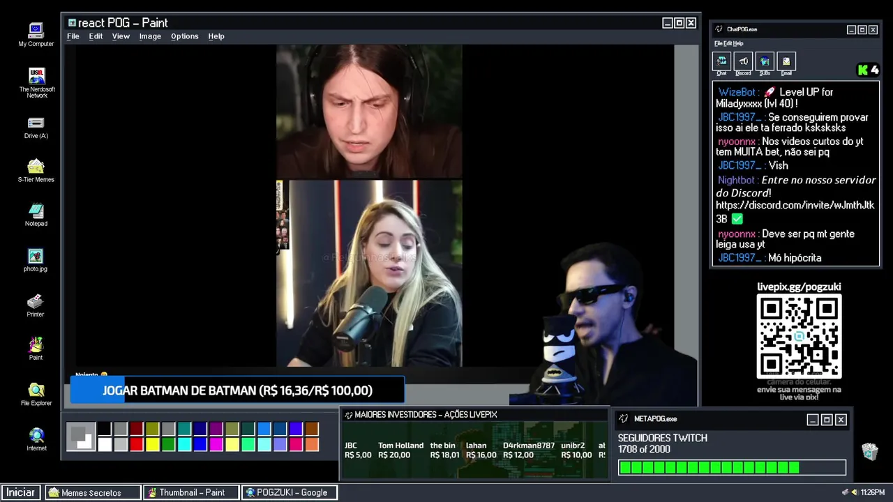The image size is (893, 502).
Task: Open the S-Tier Memes folder icon
Action: coord(36,171)
